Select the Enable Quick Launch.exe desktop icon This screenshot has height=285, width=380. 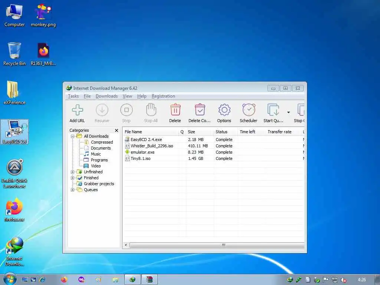[x=14, y=174]
